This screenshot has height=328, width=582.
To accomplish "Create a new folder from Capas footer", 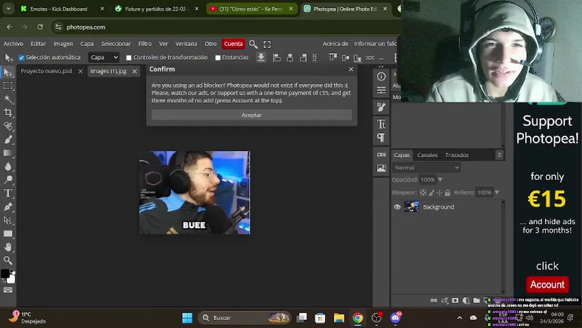I will click(476, 301).
